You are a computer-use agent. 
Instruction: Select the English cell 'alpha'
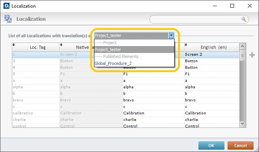(x=212, y=87)
